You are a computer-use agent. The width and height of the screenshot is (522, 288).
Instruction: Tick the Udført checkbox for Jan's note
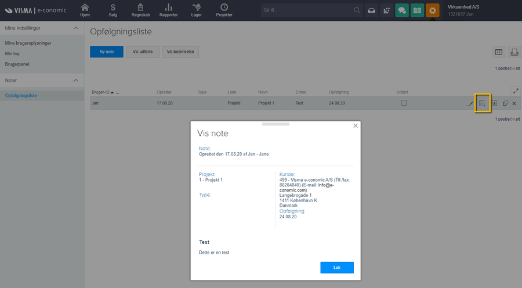click(404, 103)
